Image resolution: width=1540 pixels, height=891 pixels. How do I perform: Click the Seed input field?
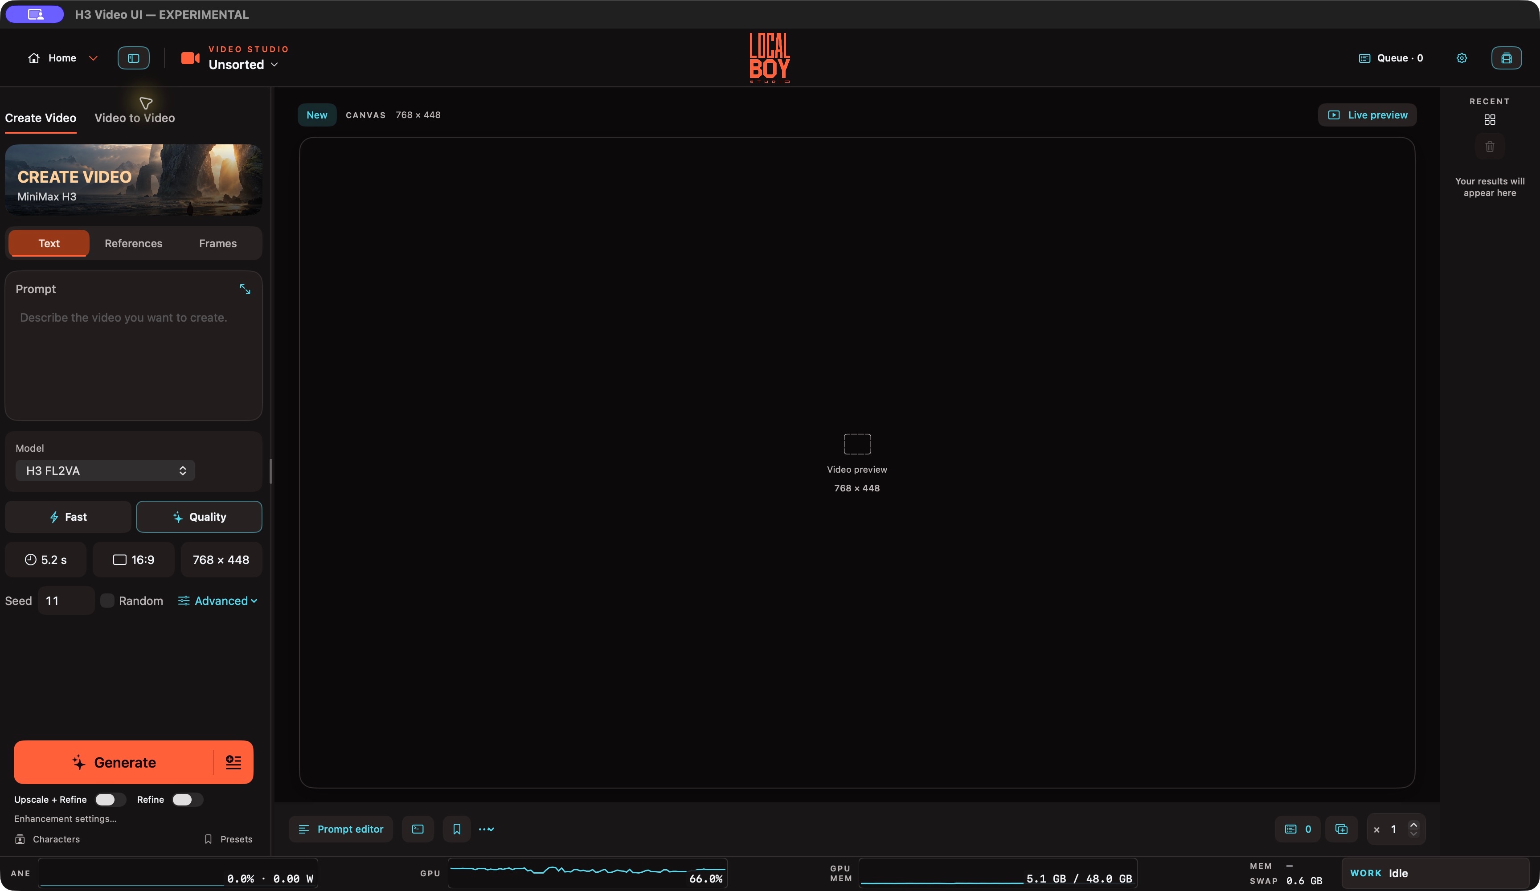[66, 601]
